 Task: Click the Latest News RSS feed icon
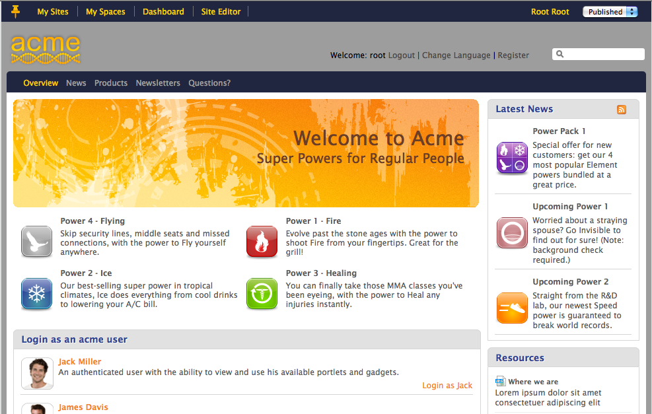click(621, 110)
